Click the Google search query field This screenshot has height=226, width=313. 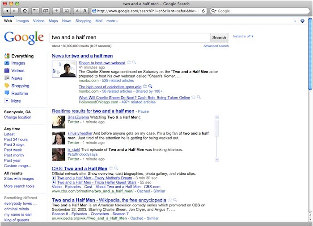[x=130, y=37]
